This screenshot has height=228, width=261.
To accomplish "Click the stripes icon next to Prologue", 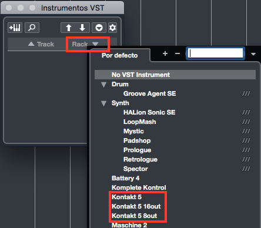I will [246, 150].
